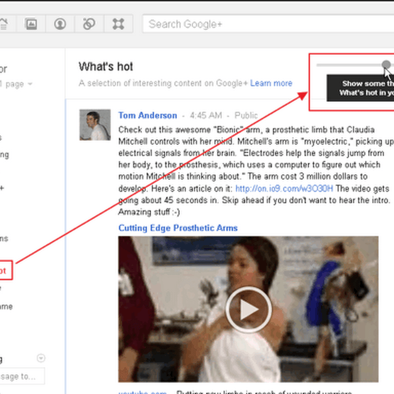Play the prosthetic arms video

pyautogui.click(x=249, y=309)
